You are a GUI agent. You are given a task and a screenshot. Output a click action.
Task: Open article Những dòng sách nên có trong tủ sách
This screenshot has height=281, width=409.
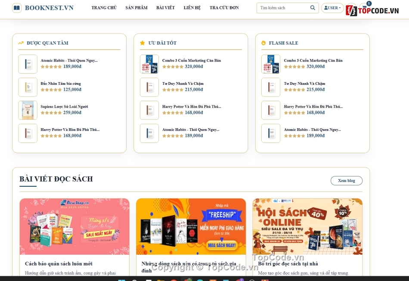(x=189, y=267)
